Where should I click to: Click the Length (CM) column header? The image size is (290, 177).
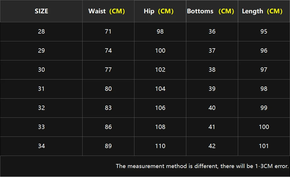262,11
